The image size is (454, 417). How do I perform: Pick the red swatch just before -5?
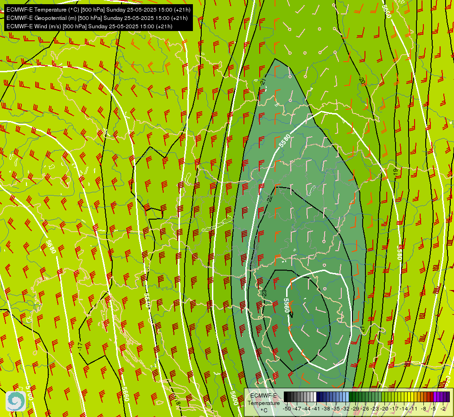point(432,397)
